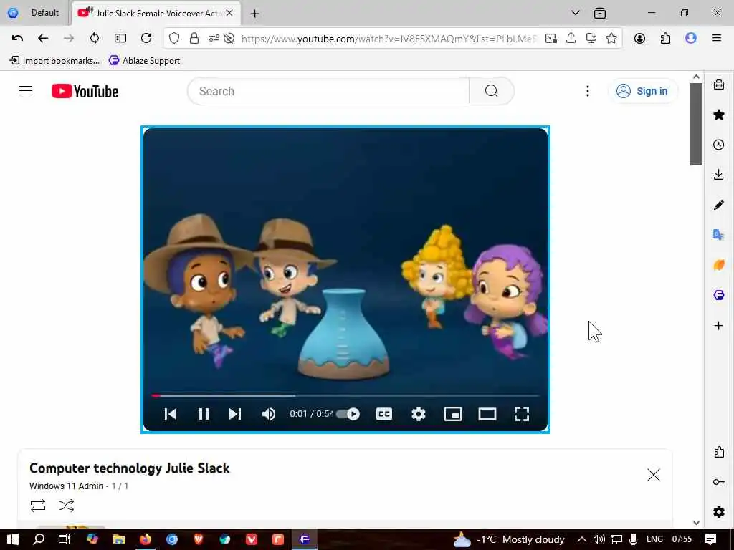
Task: Click the install-as-app address bar icon
Action: (591, 39)
